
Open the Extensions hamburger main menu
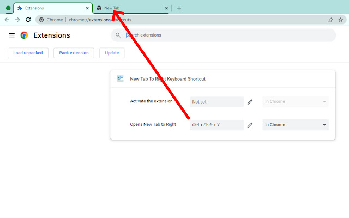pyautogui.click(x=12, y=35)
